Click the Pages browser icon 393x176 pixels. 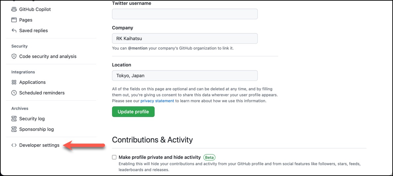(14, 20)
